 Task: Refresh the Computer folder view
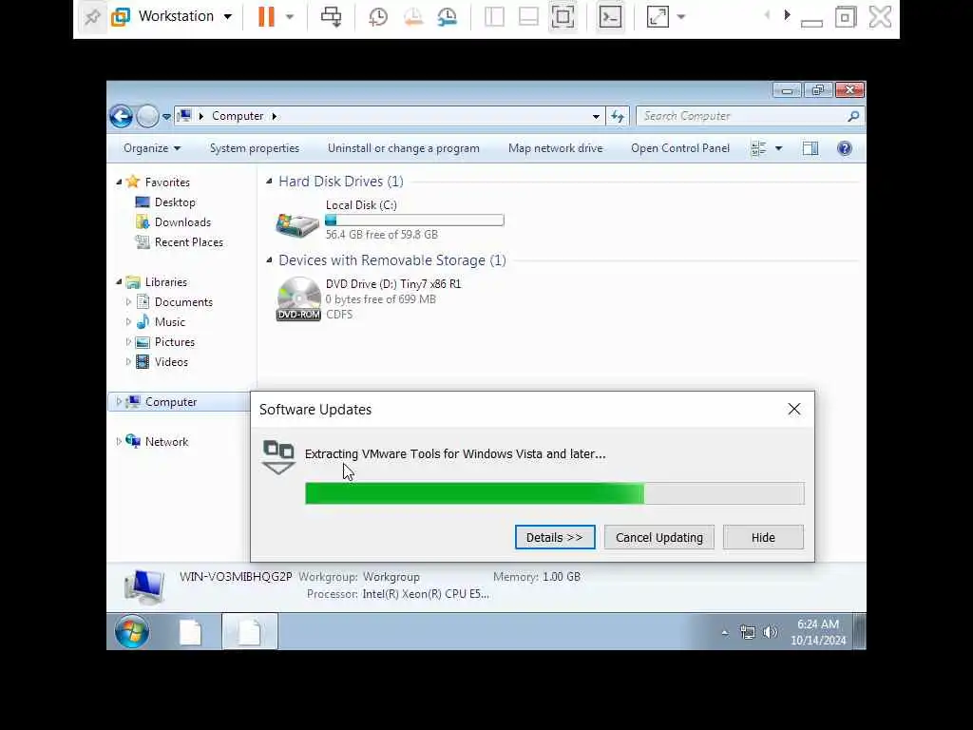pyautogui.click(x=618, y=116)
